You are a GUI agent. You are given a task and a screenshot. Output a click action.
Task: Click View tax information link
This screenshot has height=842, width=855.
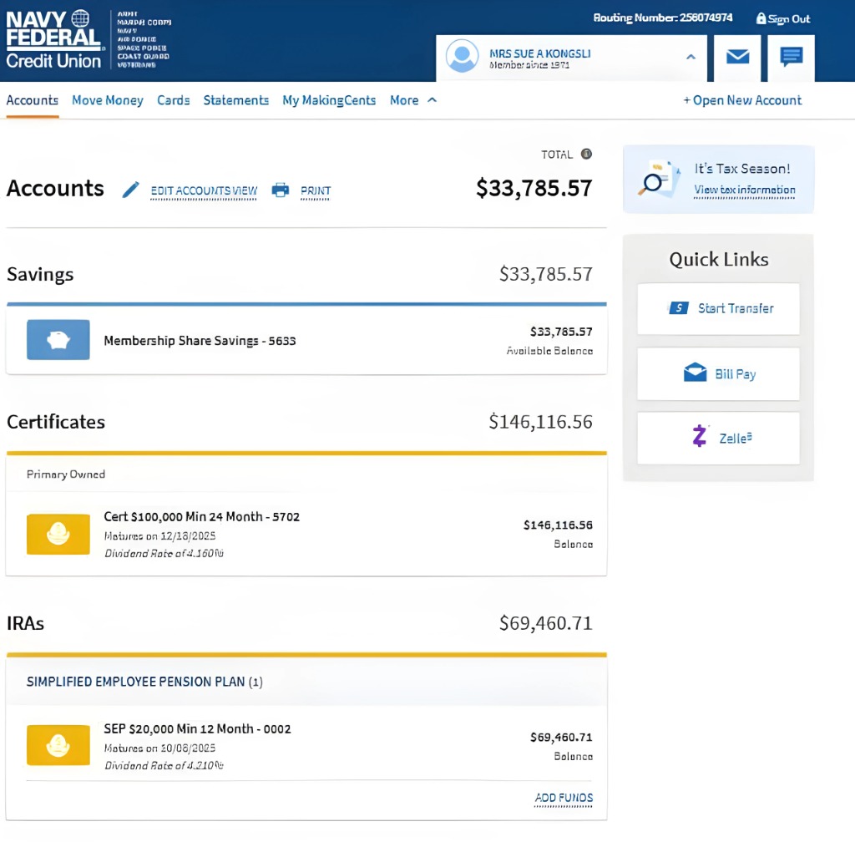click(x=744, y=190)
